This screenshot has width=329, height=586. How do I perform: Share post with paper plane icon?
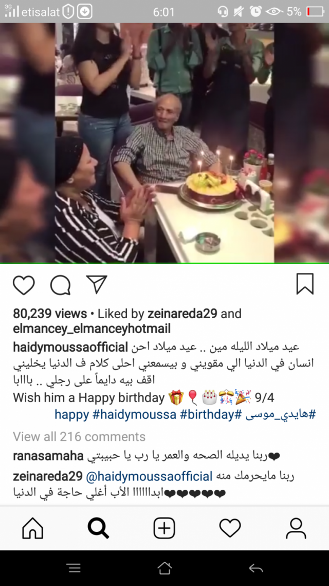coord(97,284)
